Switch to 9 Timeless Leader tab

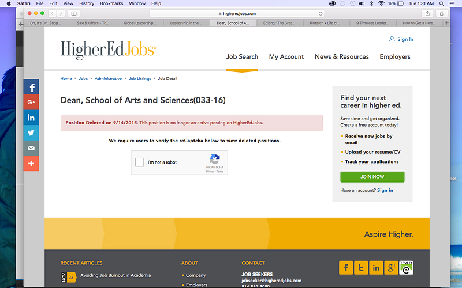tap(372, 23)
